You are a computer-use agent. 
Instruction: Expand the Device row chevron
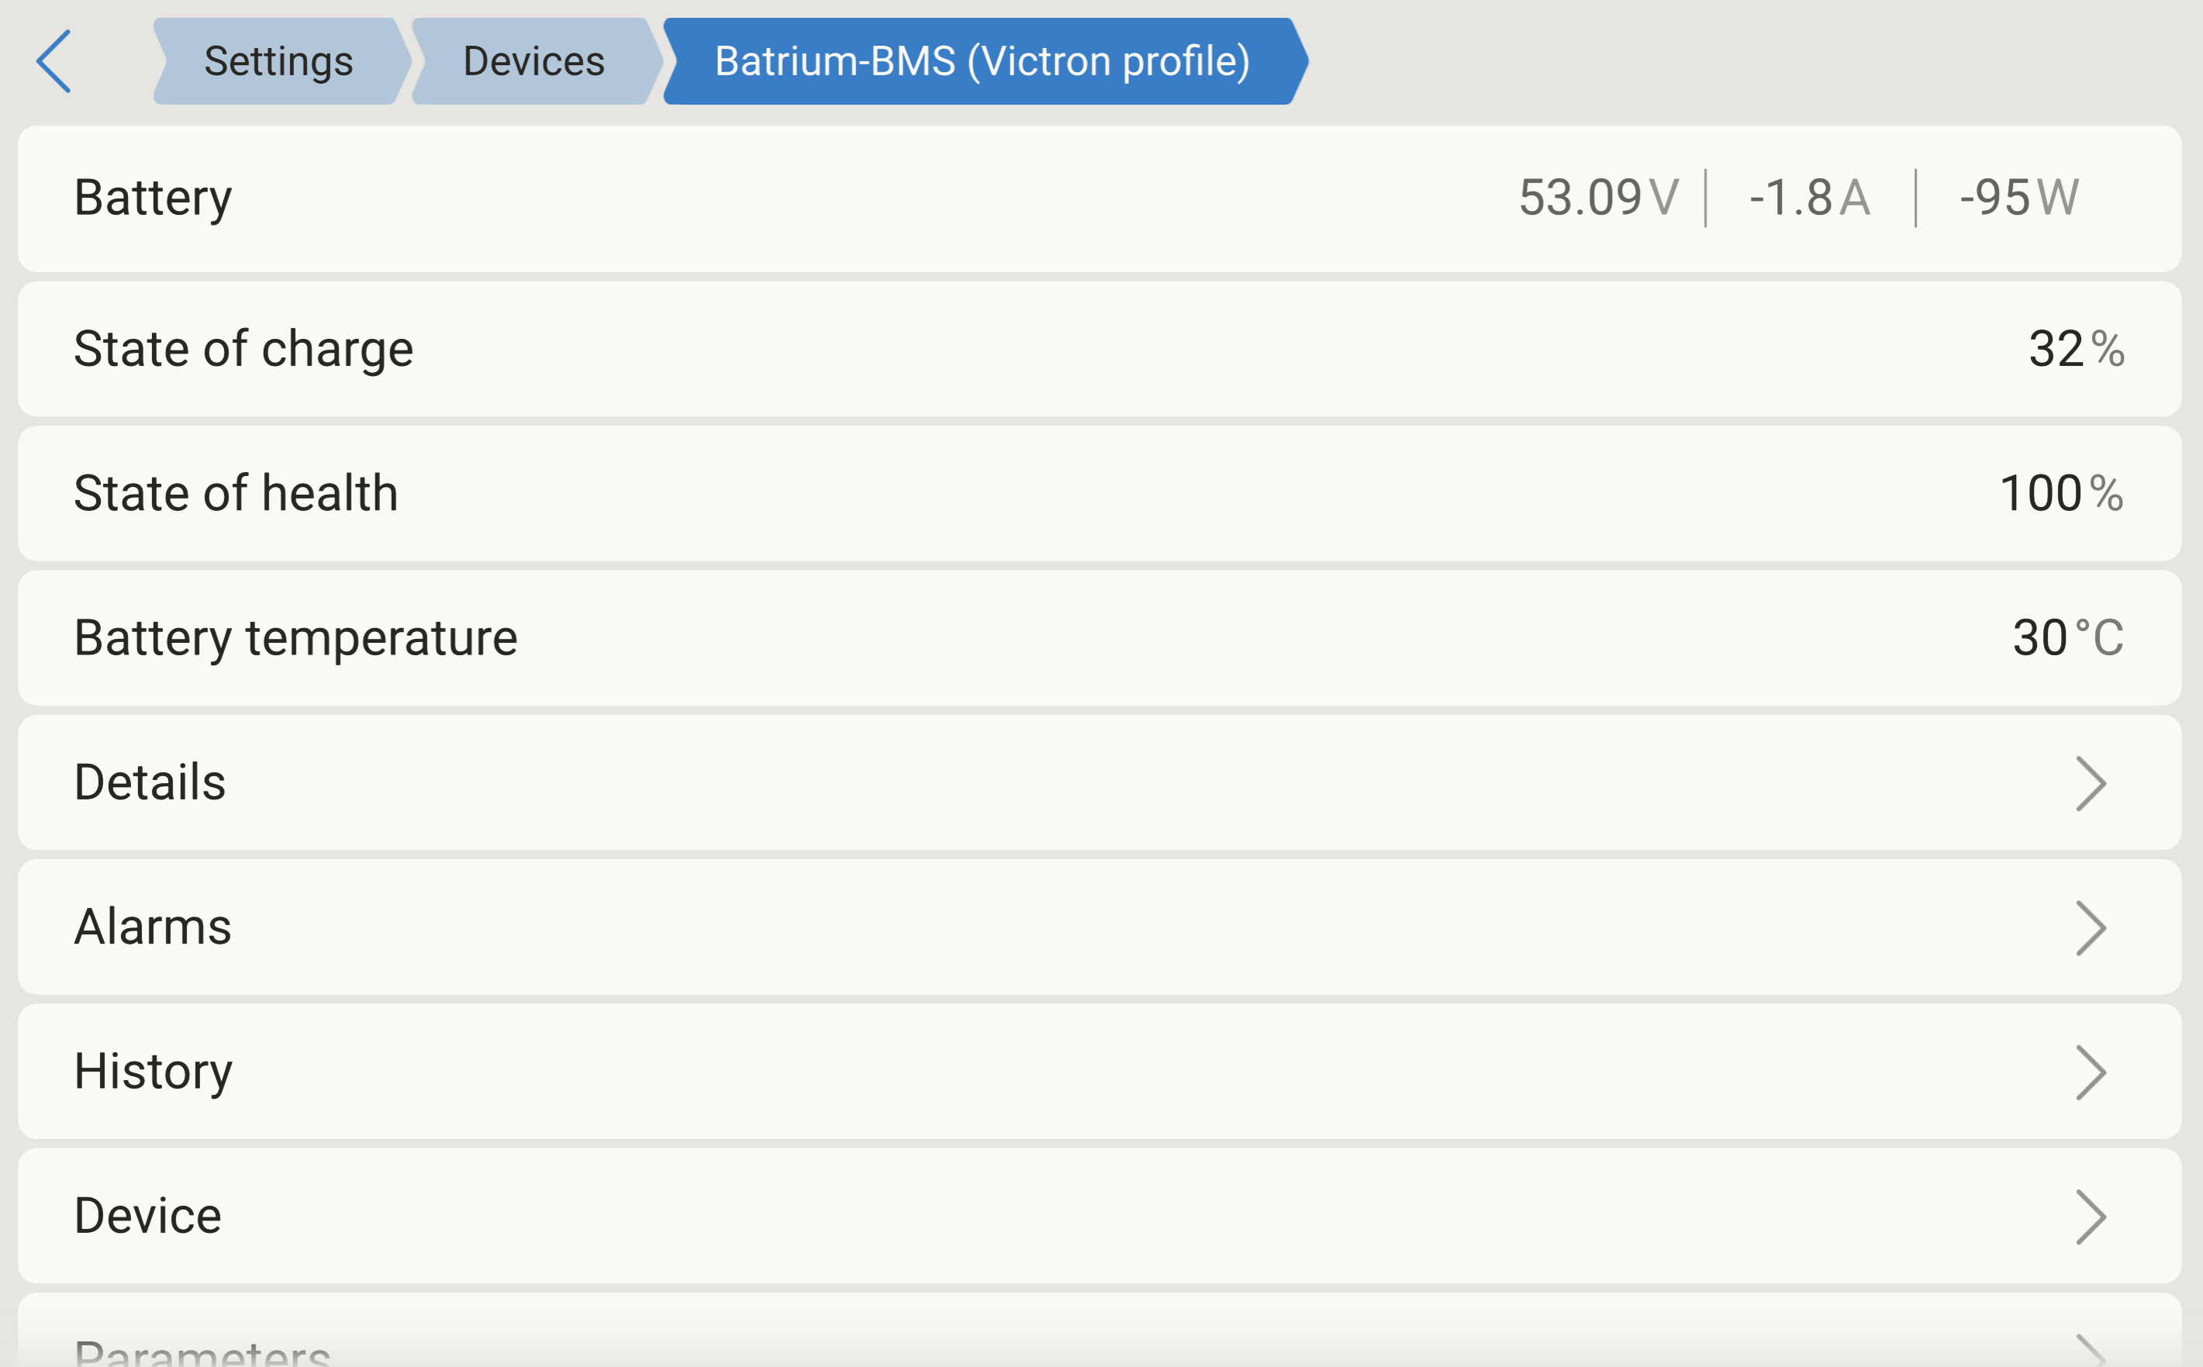[2090, 1217]
